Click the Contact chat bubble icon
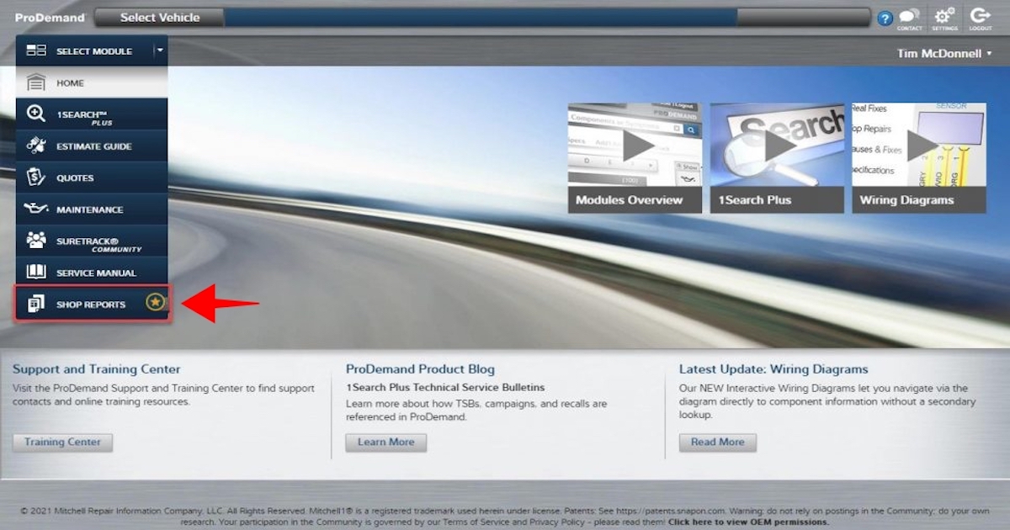 (x=909, y=17)
